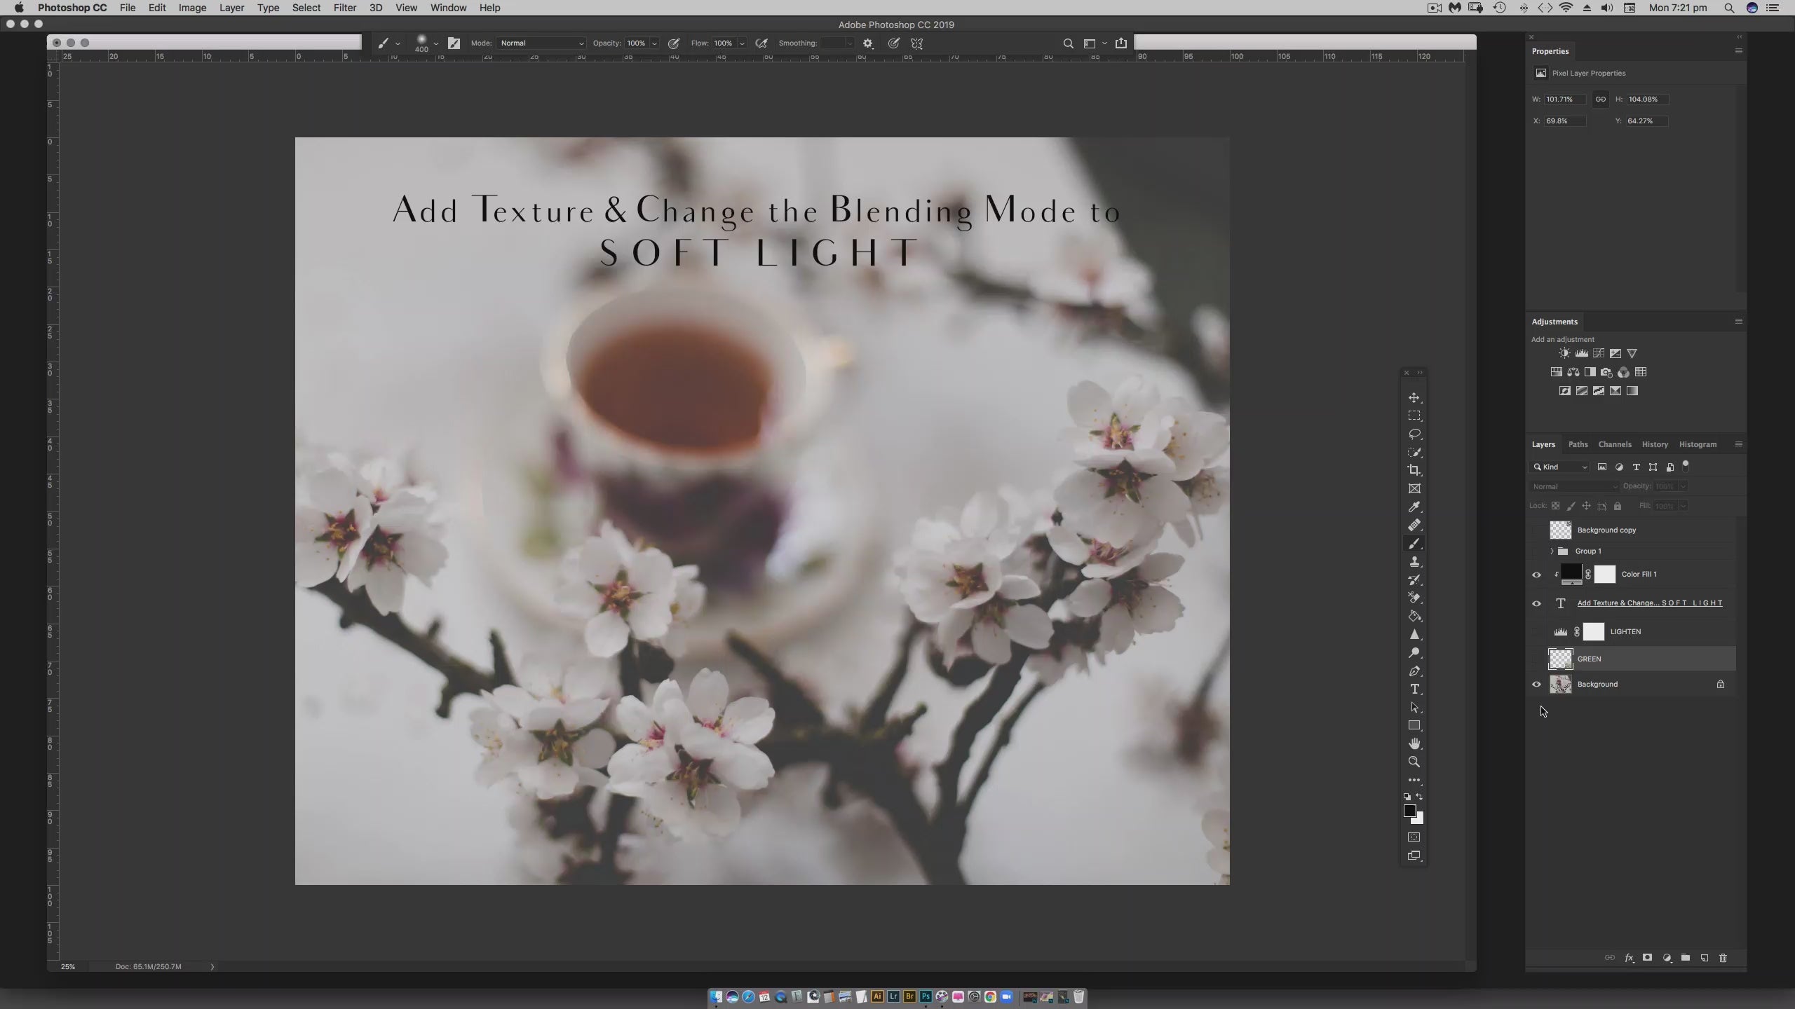Select the Add Texture text layer

(x=1649, y=603)
